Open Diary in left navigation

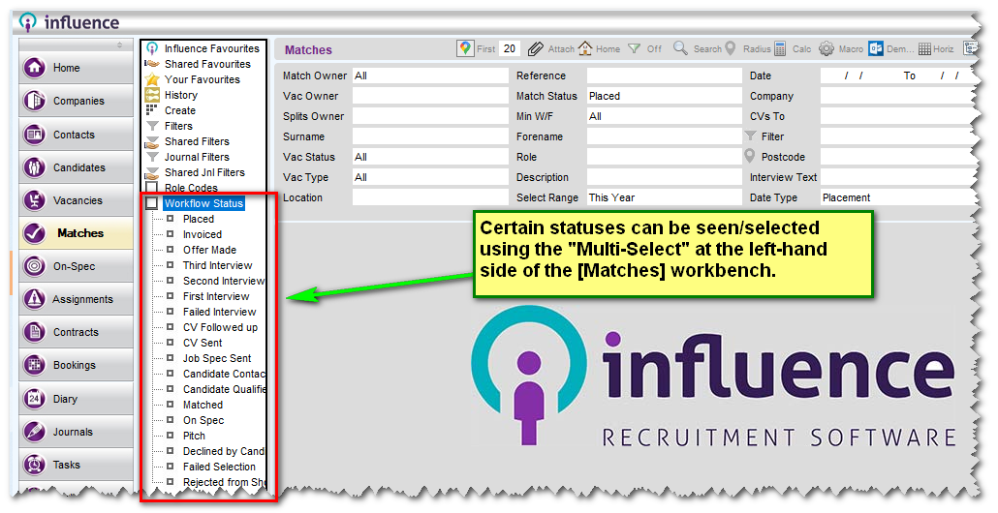(x=76, y=399)
